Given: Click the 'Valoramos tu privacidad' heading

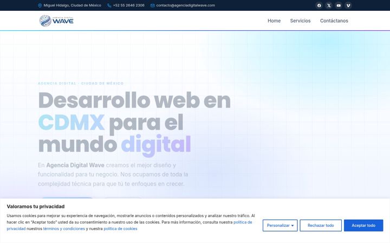Looking at the screenshot, I should point(36,206).
